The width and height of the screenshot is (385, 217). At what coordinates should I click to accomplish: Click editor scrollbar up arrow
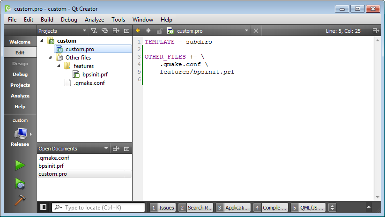pyautogui.click(x=378, y=40)
